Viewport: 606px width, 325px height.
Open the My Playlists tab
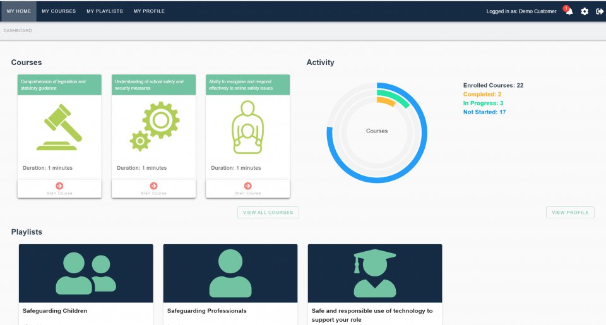pos(105,11)
